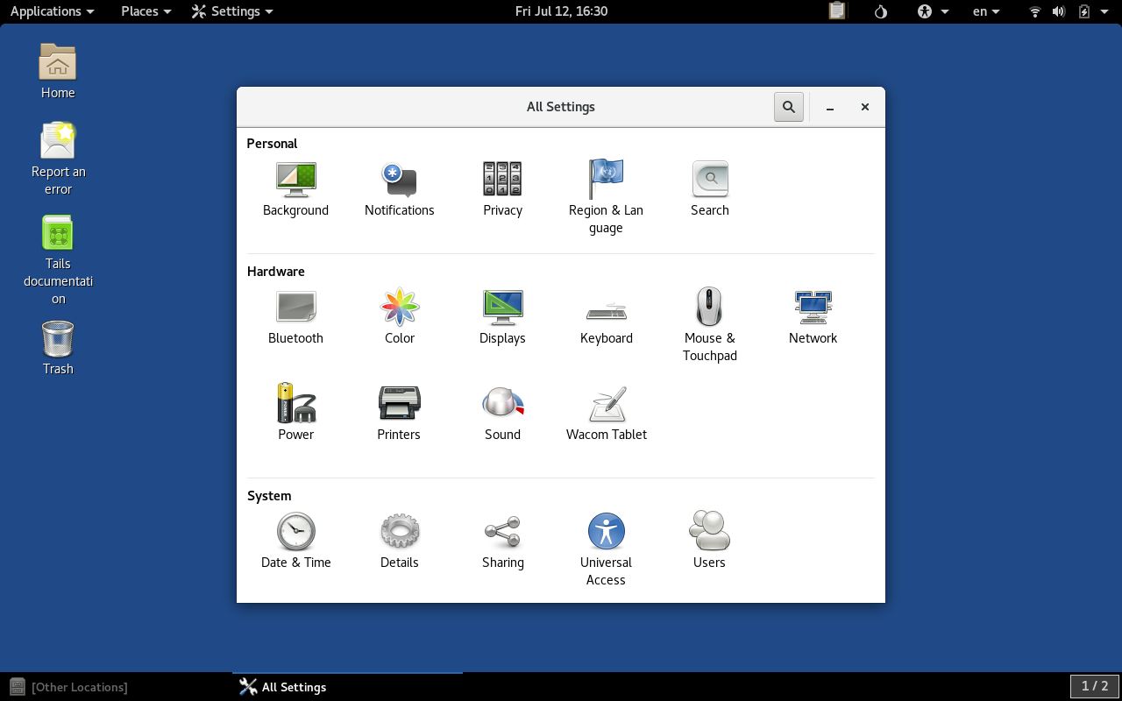Open Date & Time settings
The width and height of the screenshot is (1122, 701).
pos(295,541)
